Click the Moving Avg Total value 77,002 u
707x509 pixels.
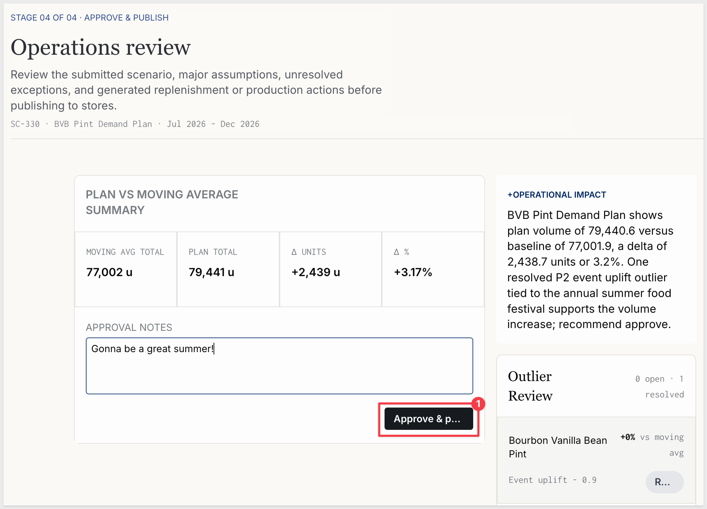click(109, 272)
